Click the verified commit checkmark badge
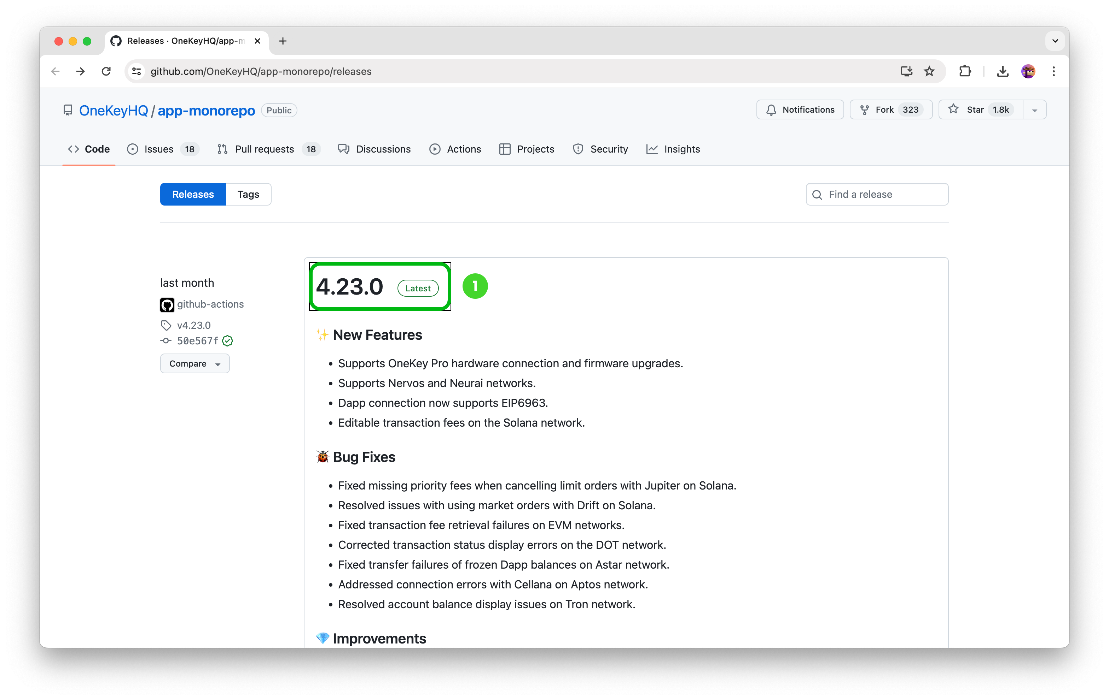Viewport: 1109px width, 700px height. point(227,341)
